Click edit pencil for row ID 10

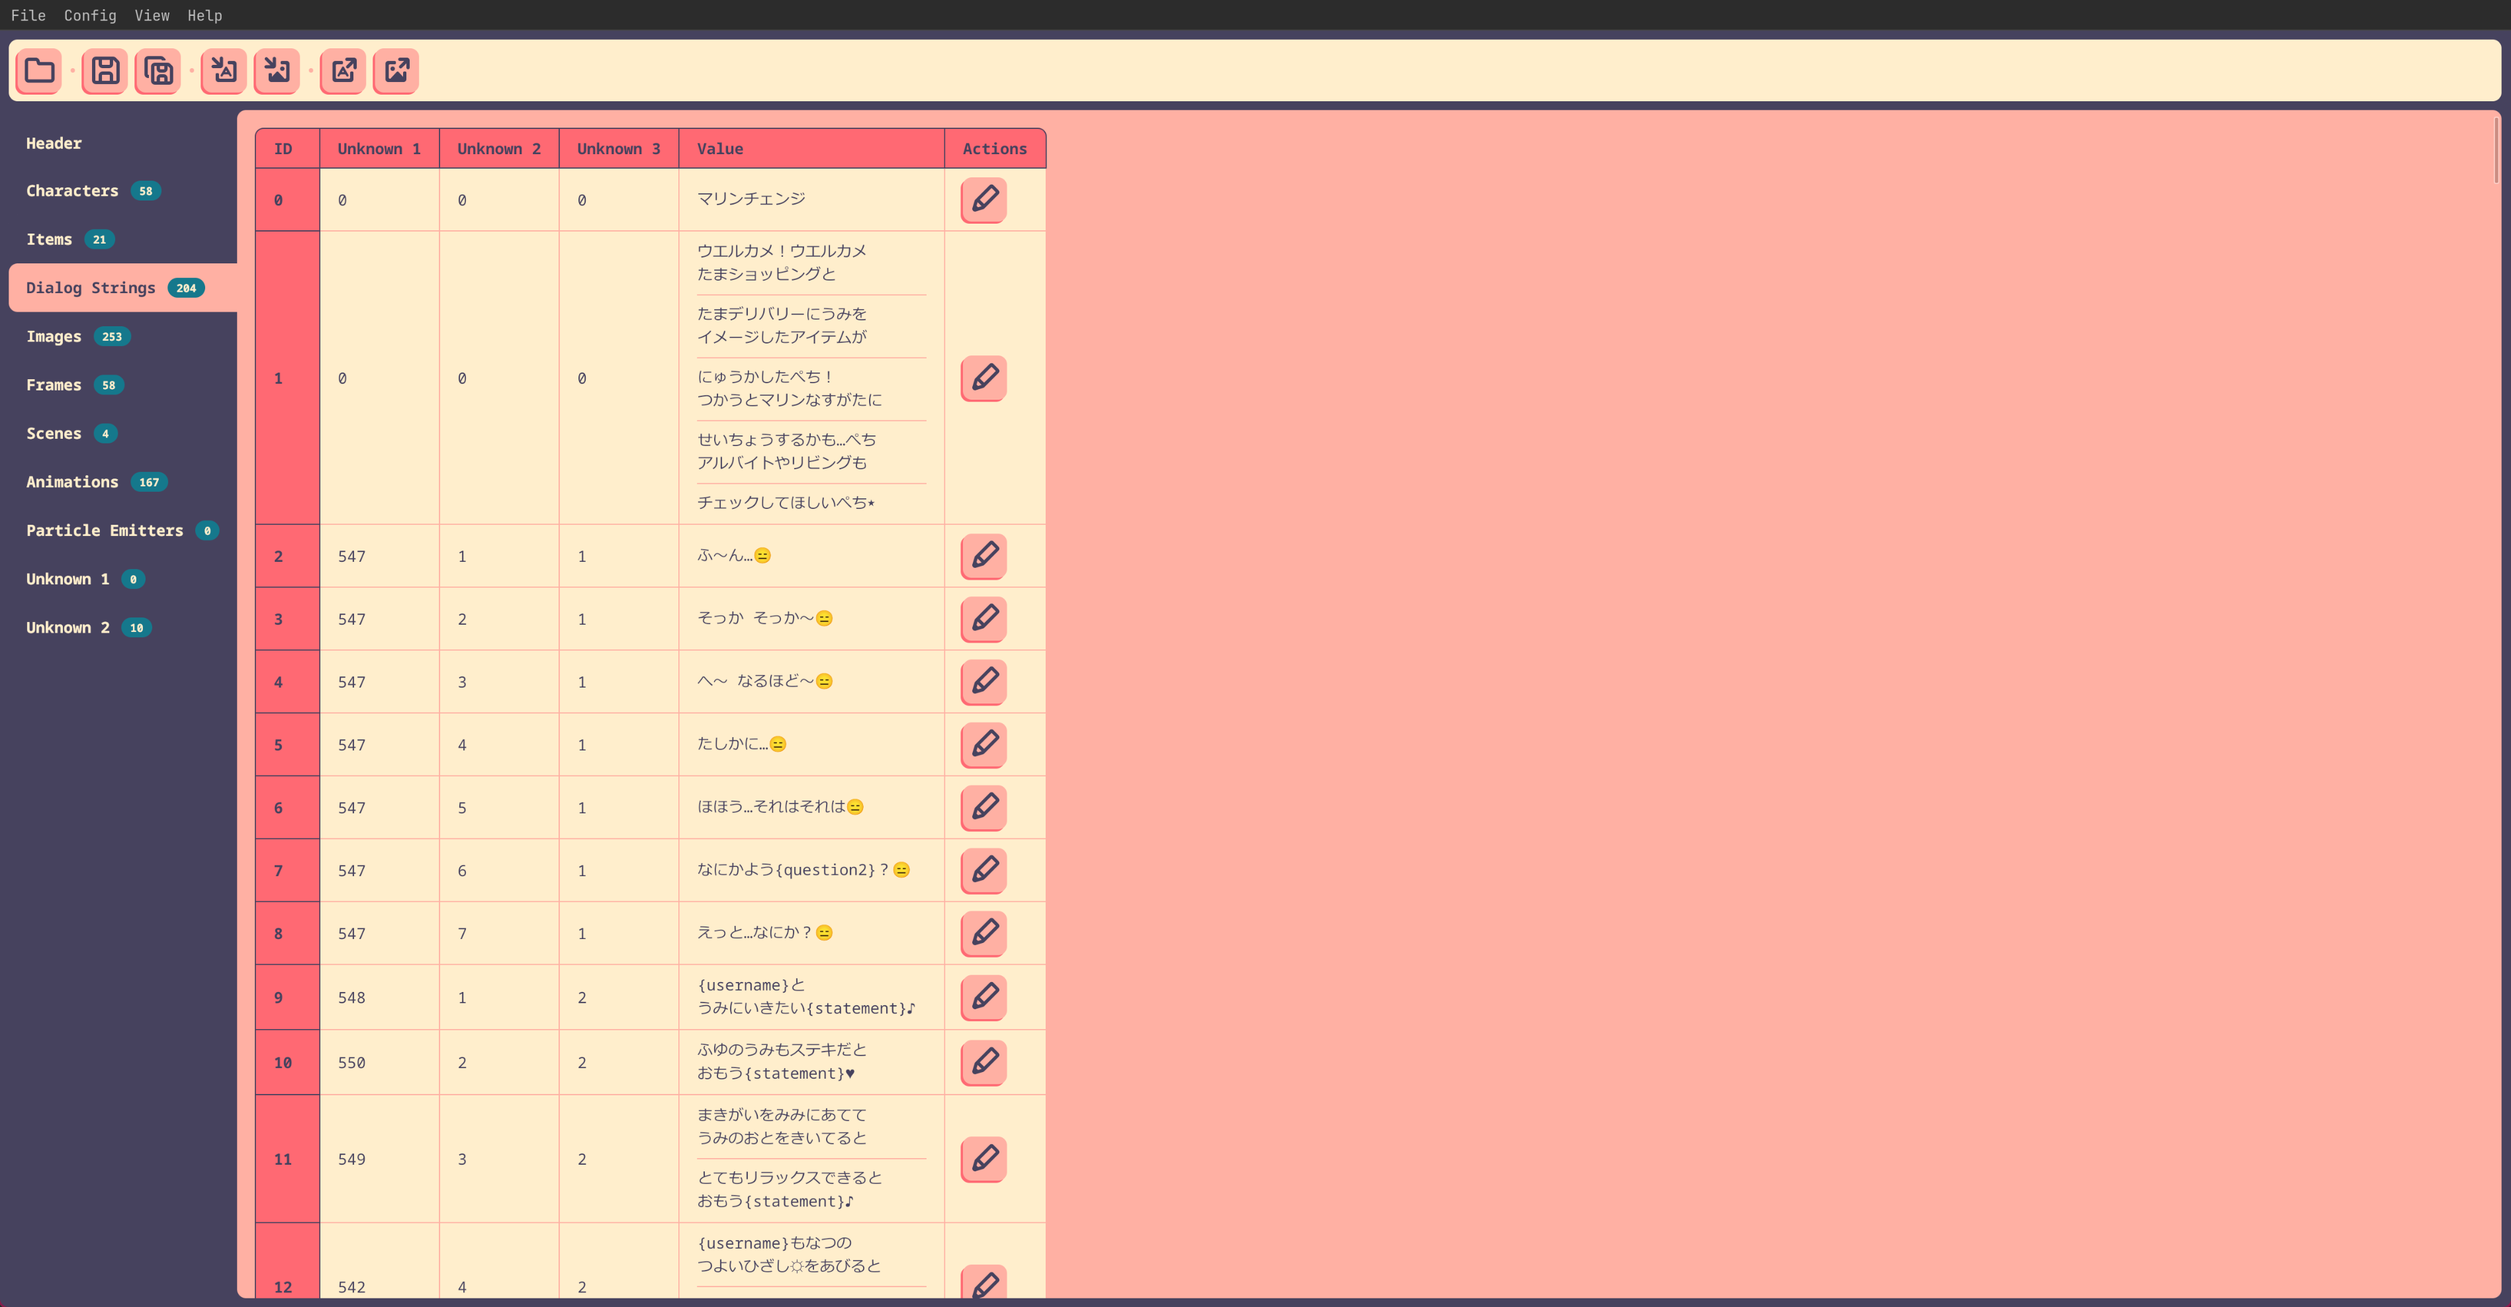coord(985,1062)
